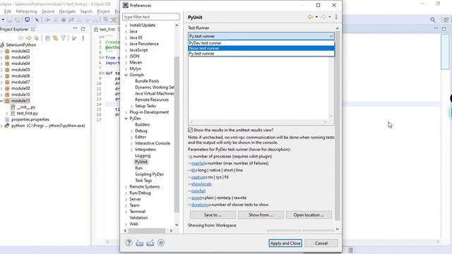Viewport: 452px width, 254px height.
Task: Select Task Tags preference page
Action: [x=143, y=181]
